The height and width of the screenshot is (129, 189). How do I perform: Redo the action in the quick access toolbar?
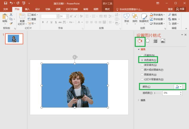tap(18, 3)
